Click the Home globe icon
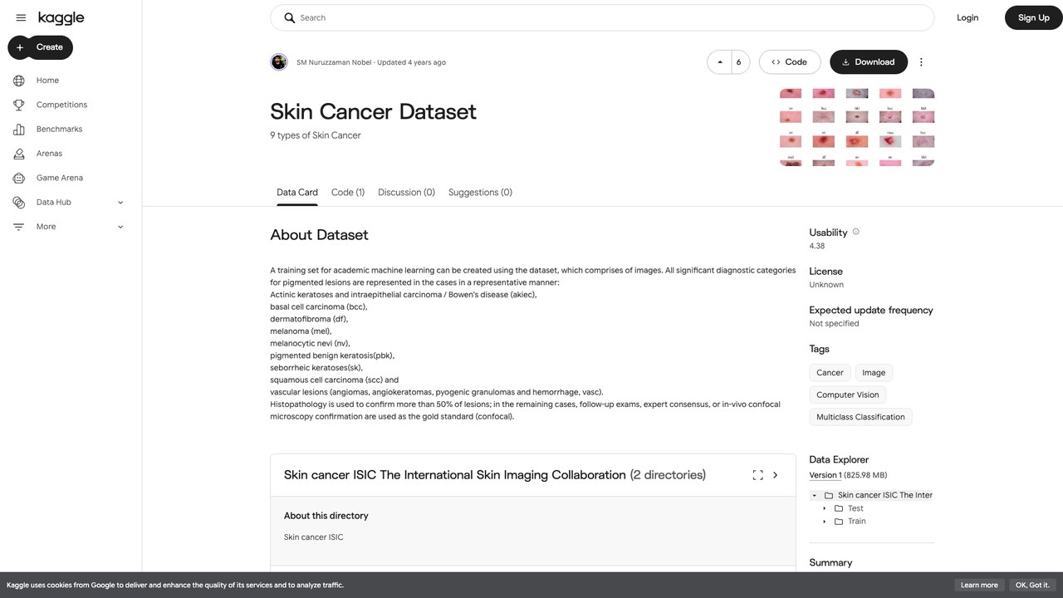 [19, 81]
